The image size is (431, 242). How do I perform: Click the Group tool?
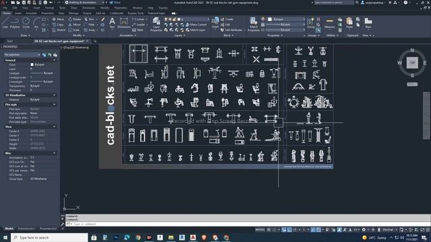pos(311,22)
